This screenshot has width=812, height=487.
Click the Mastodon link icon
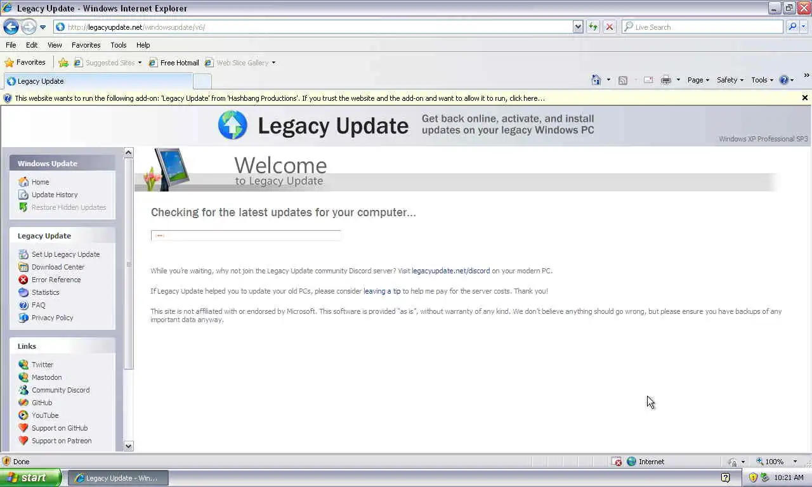[23, 377]
